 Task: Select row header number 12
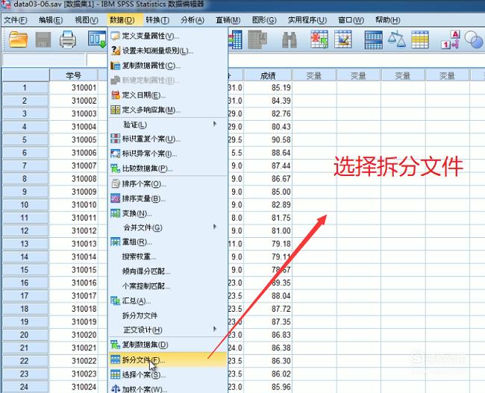click(x=25, y=230)
